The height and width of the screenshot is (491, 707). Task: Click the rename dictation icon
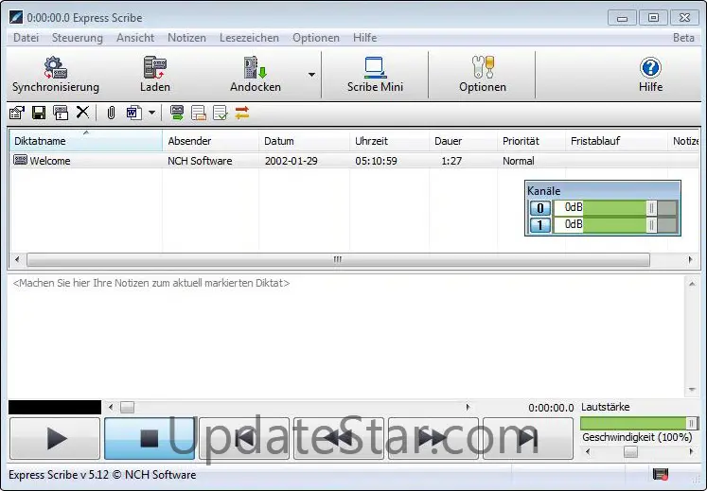61,113
